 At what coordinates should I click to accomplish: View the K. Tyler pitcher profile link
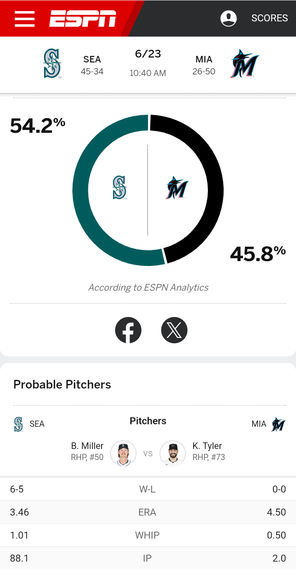pyautogui.click(x=207, y=446)
